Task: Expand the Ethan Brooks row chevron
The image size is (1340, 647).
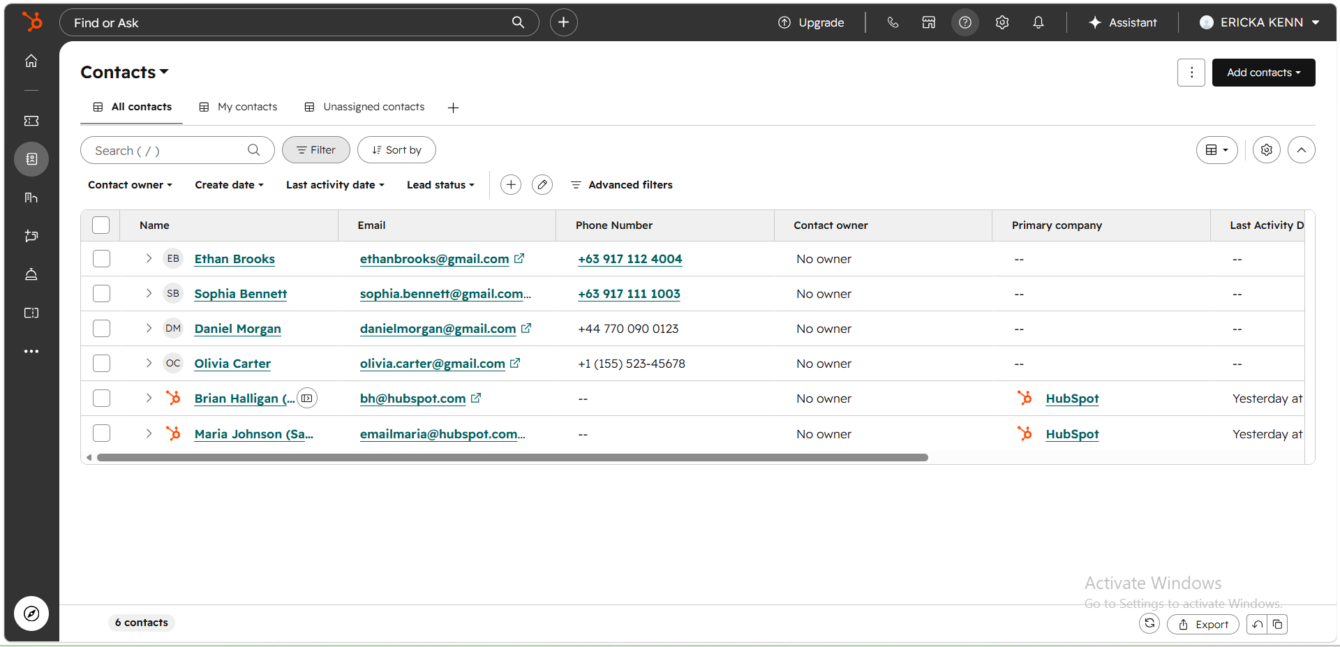Action: (149, 258)
